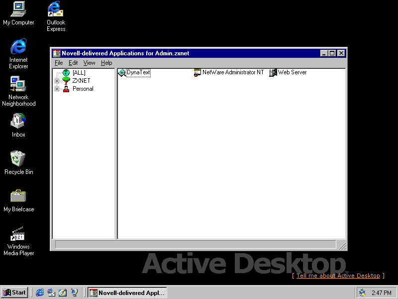398x299 pixels.
Task: Click the window resize grip corner
Action: click(342, 246)
